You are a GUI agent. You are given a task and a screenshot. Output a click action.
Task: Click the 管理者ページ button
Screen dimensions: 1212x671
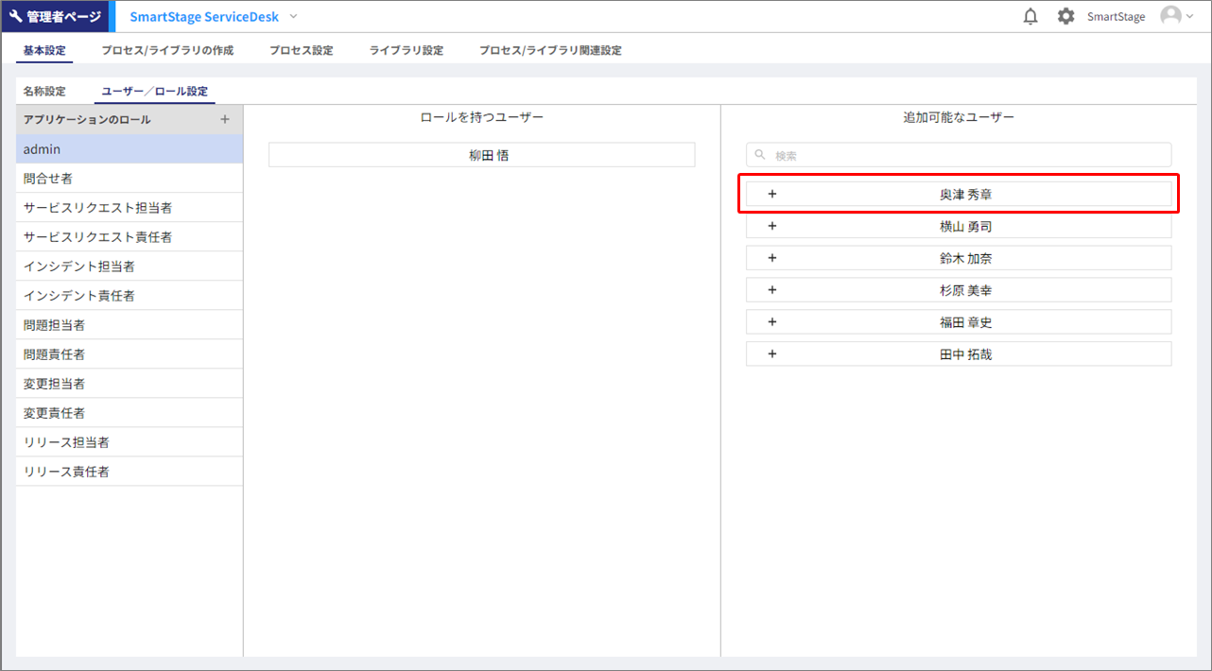(55, 17)
